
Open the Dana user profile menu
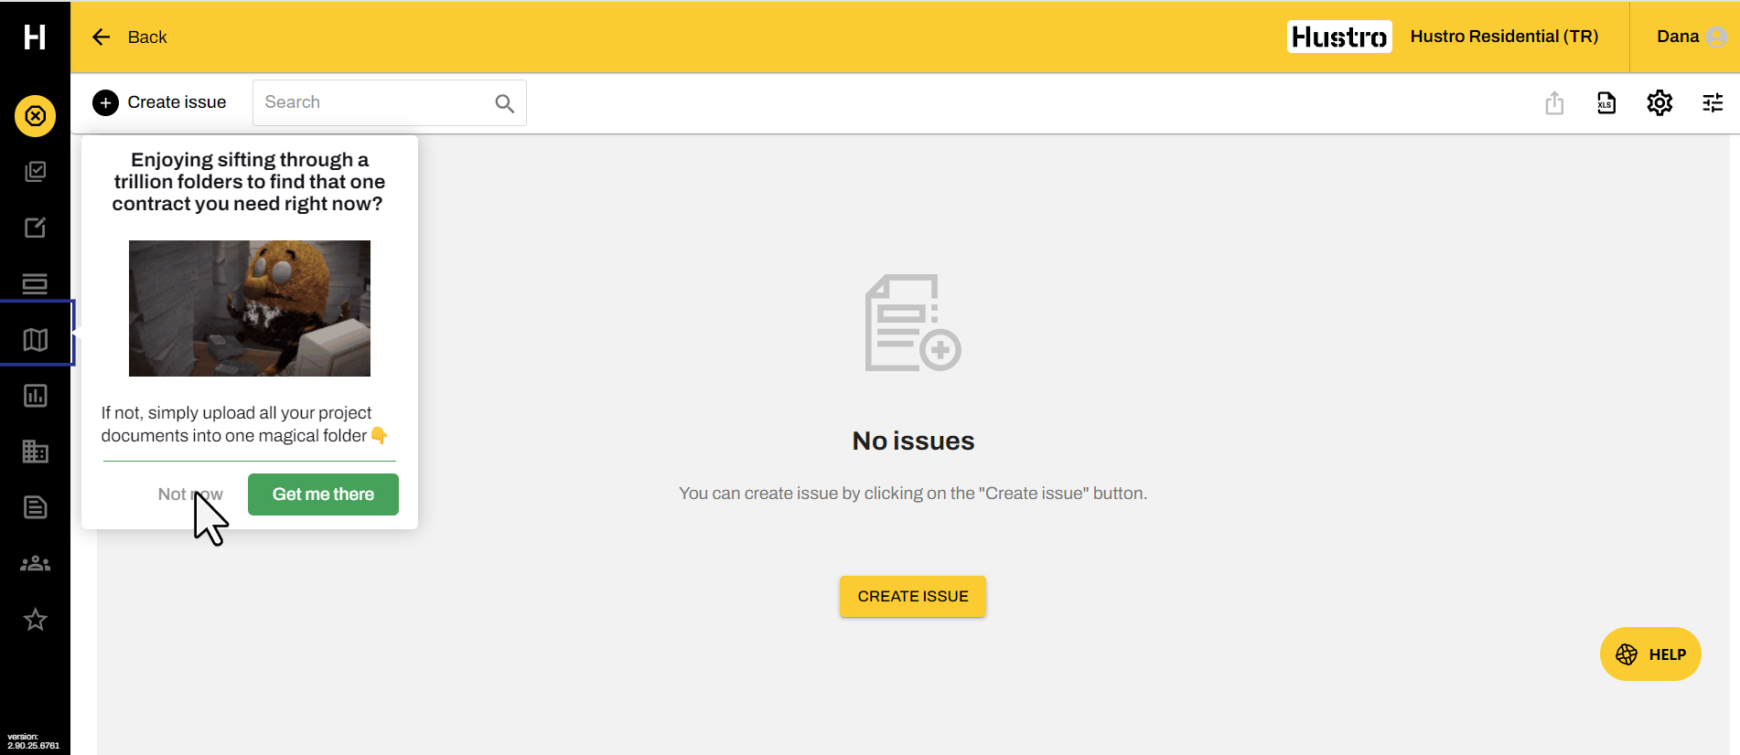click(x=1690, y=37)
